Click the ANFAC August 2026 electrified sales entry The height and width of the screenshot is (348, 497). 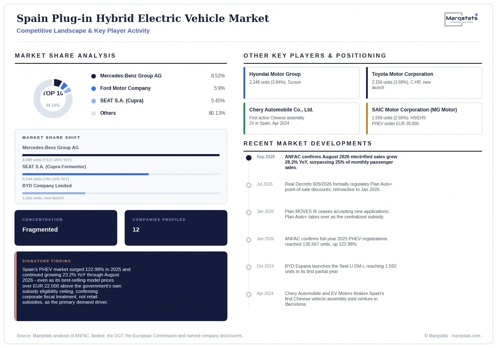[341, 162]
